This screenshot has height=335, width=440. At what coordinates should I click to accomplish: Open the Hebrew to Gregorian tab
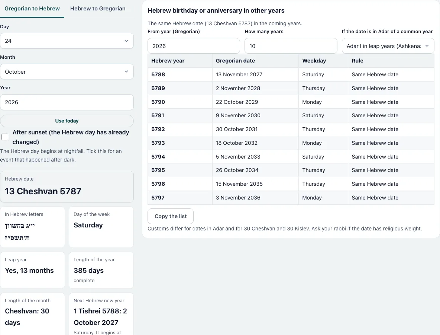pos(98,9)
